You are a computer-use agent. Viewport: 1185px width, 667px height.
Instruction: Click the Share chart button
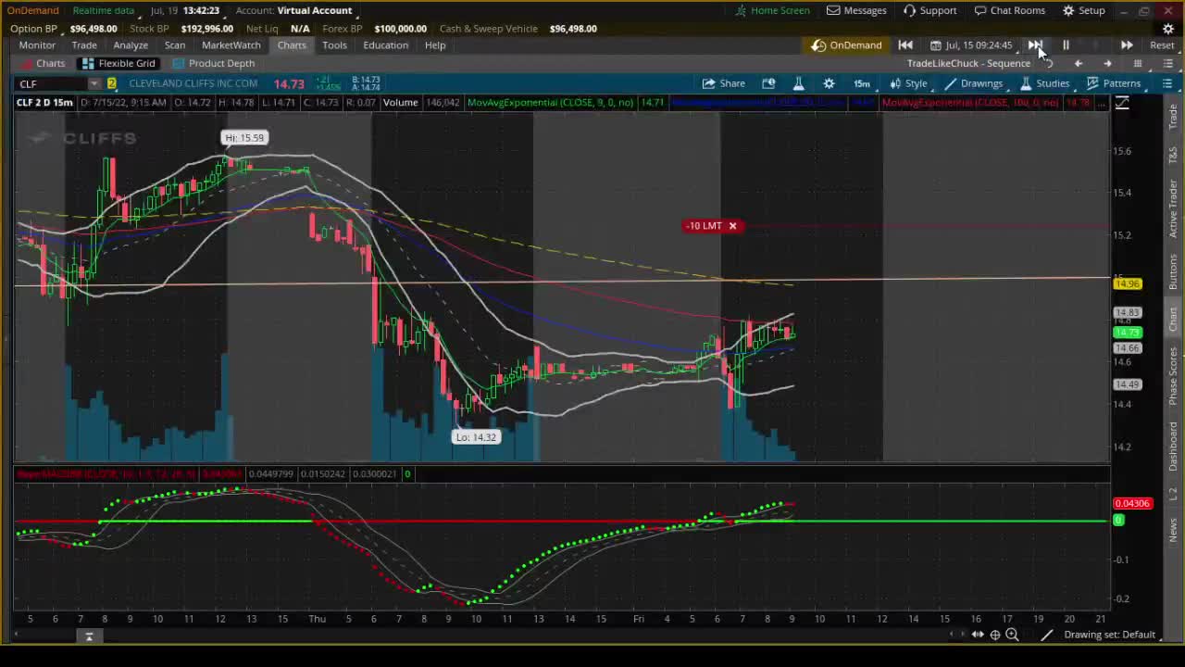723,83
